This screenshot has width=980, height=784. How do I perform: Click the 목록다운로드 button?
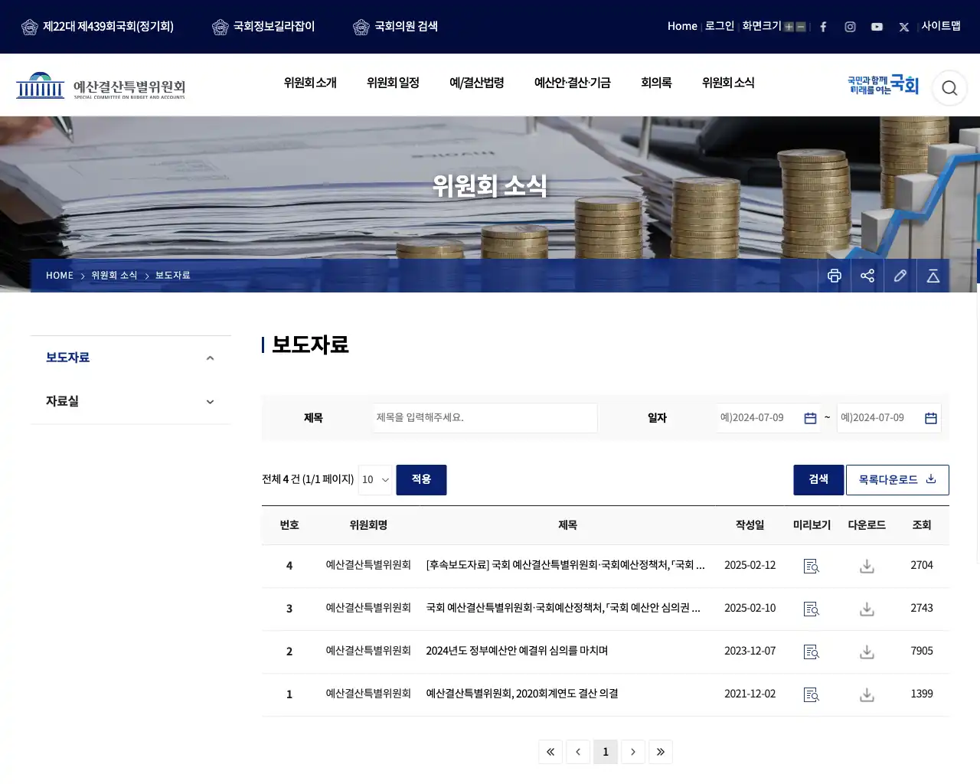(897, 480)
